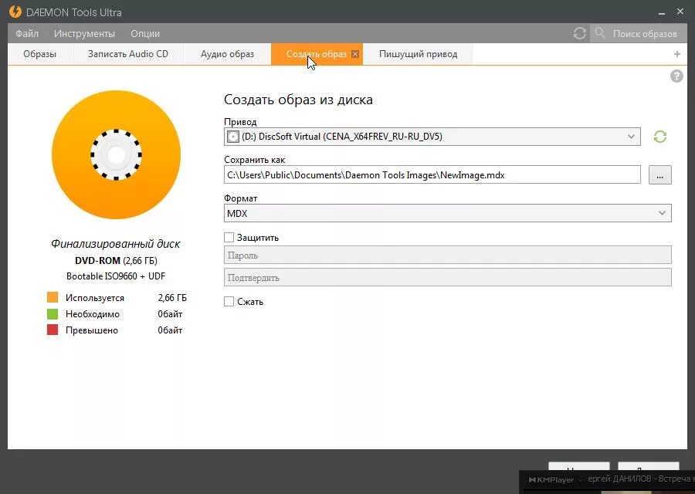Select the Создать образ tab
The height and width of the screenshot is (494, 695).
tap(317, 54)
